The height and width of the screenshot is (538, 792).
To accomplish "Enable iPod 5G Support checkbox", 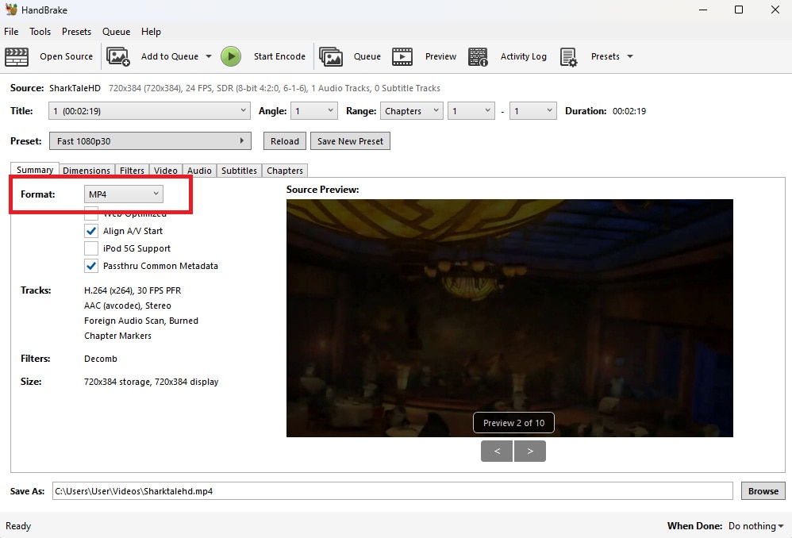I will click(x=91, y=248).
